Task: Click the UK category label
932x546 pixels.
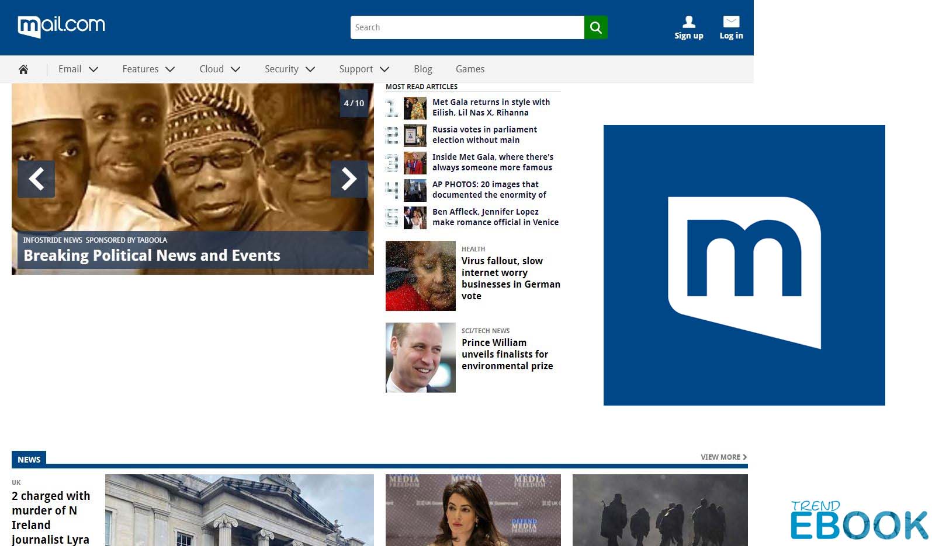Action: click(x=16, y=482)
